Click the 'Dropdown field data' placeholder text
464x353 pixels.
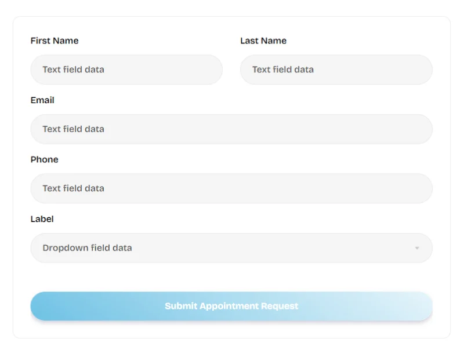tap(88, 248)
